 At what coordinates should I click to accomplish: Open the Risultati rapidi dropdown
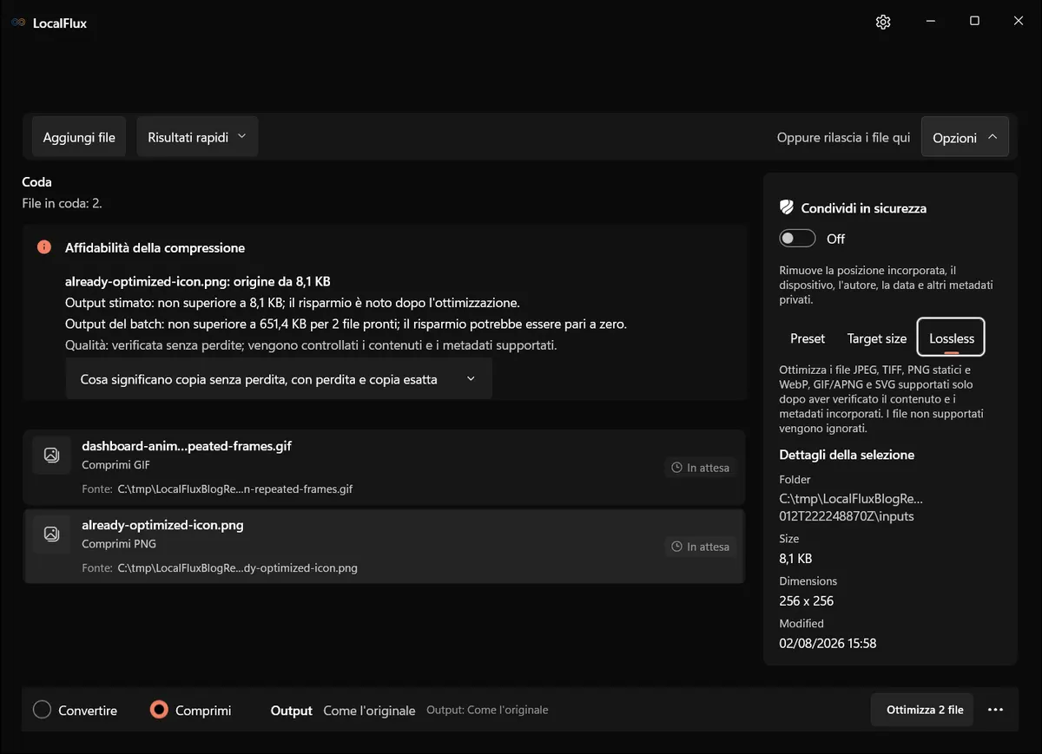[x=197, y=137]
